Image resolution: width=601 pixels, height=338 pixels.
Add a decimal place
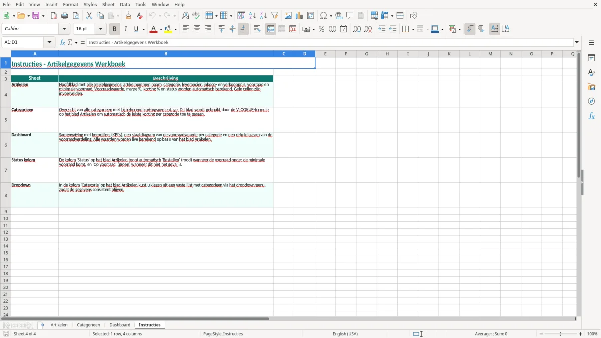tap(357, 29)
